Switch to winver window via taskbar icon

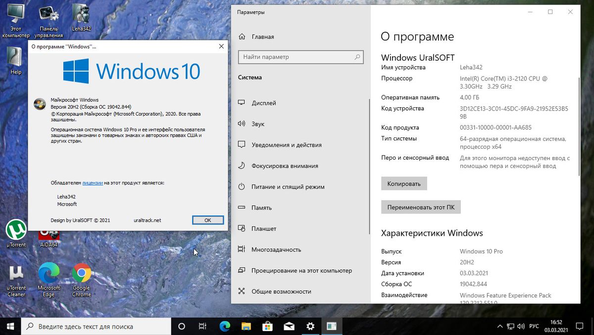click(x=332, y=326)
